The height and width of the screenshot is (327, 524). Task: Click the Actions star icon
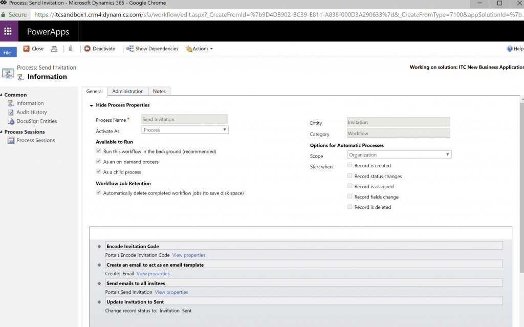189,49
